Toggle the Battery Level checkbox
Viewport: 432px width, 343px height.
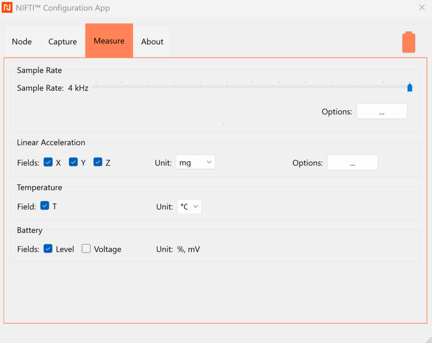[x=48, y=249]
